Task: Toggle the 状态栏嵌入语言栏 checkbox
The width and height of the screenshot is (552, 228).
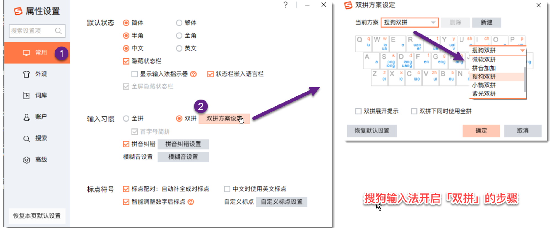Action: [210, 74]
